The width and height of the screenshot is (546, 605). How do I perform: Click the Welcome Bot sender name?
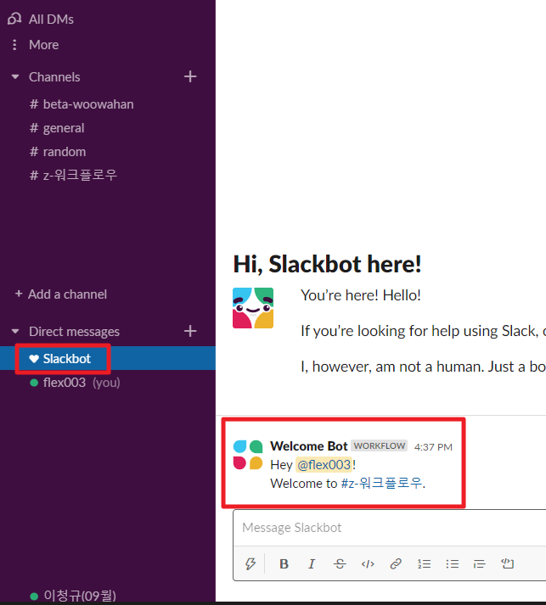click(309, 446)
